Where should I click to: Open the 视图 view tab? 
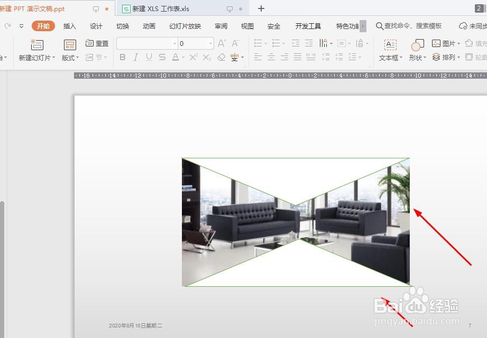247,26
